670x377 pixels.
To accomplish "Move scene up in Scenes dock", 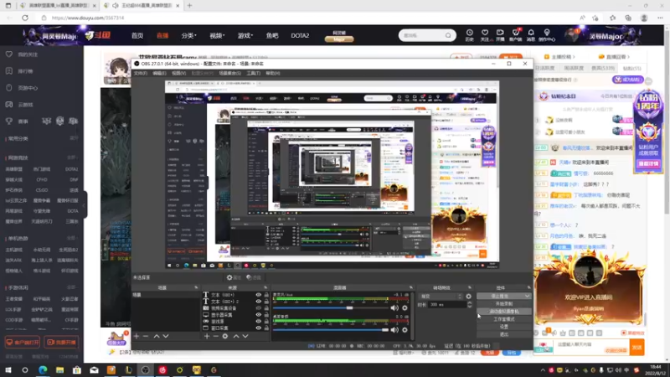I will (x=157, y=337).
